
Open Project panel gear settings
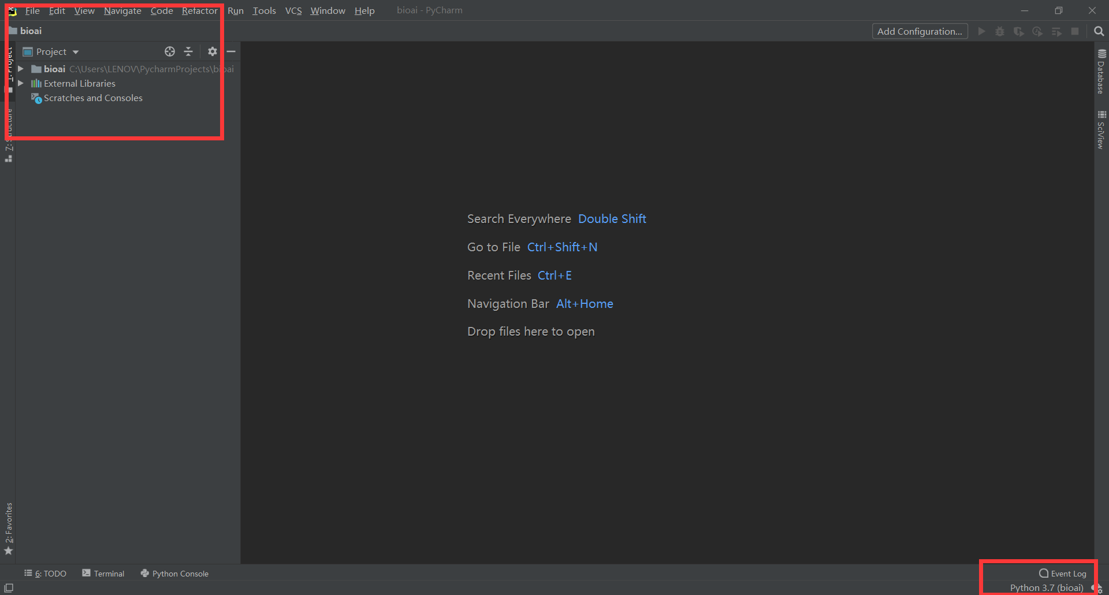[x=213, y=51]
